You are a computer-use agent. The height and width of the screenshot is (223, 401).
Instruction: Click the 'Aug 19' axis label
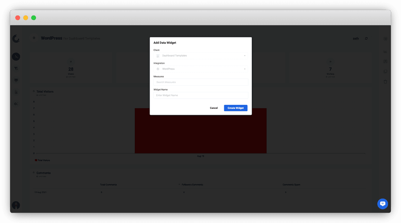click(x=200, y=156)
